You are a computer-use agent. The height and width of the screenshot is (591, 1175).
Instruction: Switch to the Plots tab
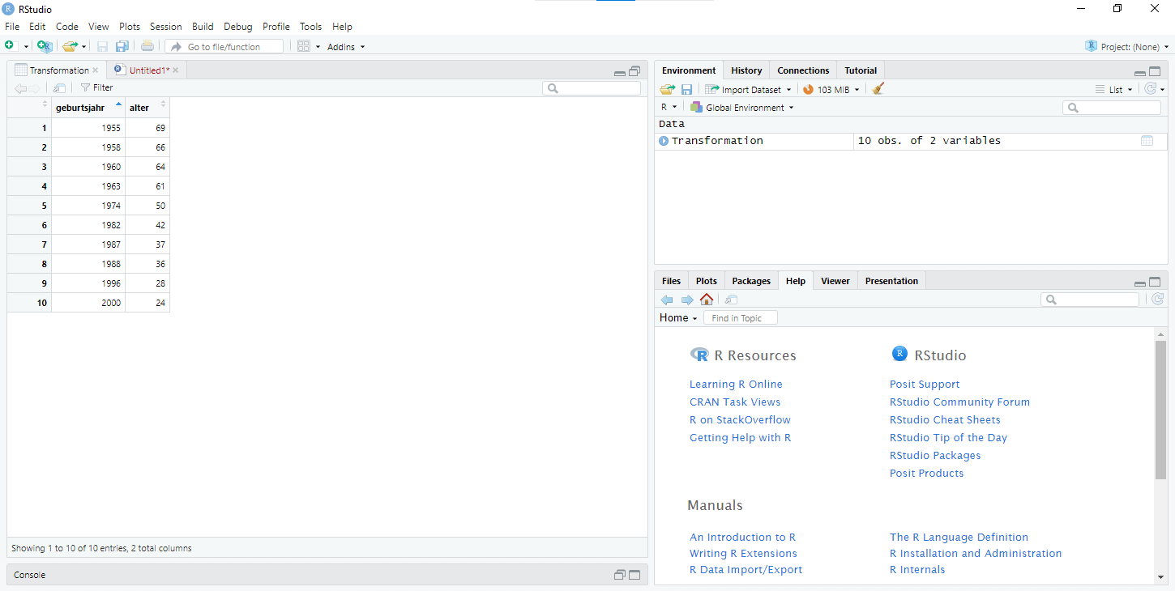coord(706,281)
